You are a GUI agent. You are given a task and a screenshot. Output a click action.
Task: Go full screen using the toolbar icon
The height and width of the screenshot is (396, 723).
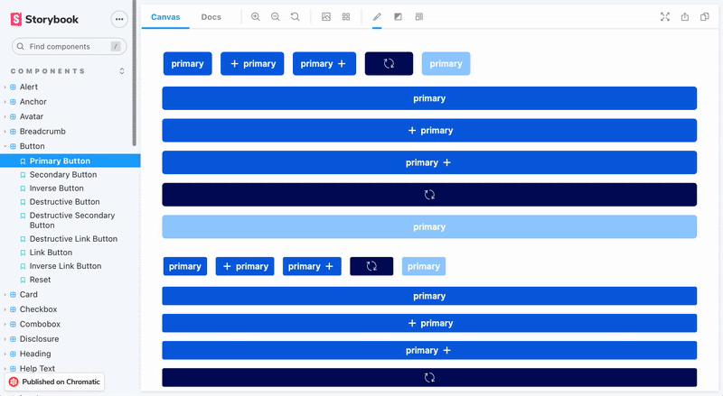(x=665, y=17)
